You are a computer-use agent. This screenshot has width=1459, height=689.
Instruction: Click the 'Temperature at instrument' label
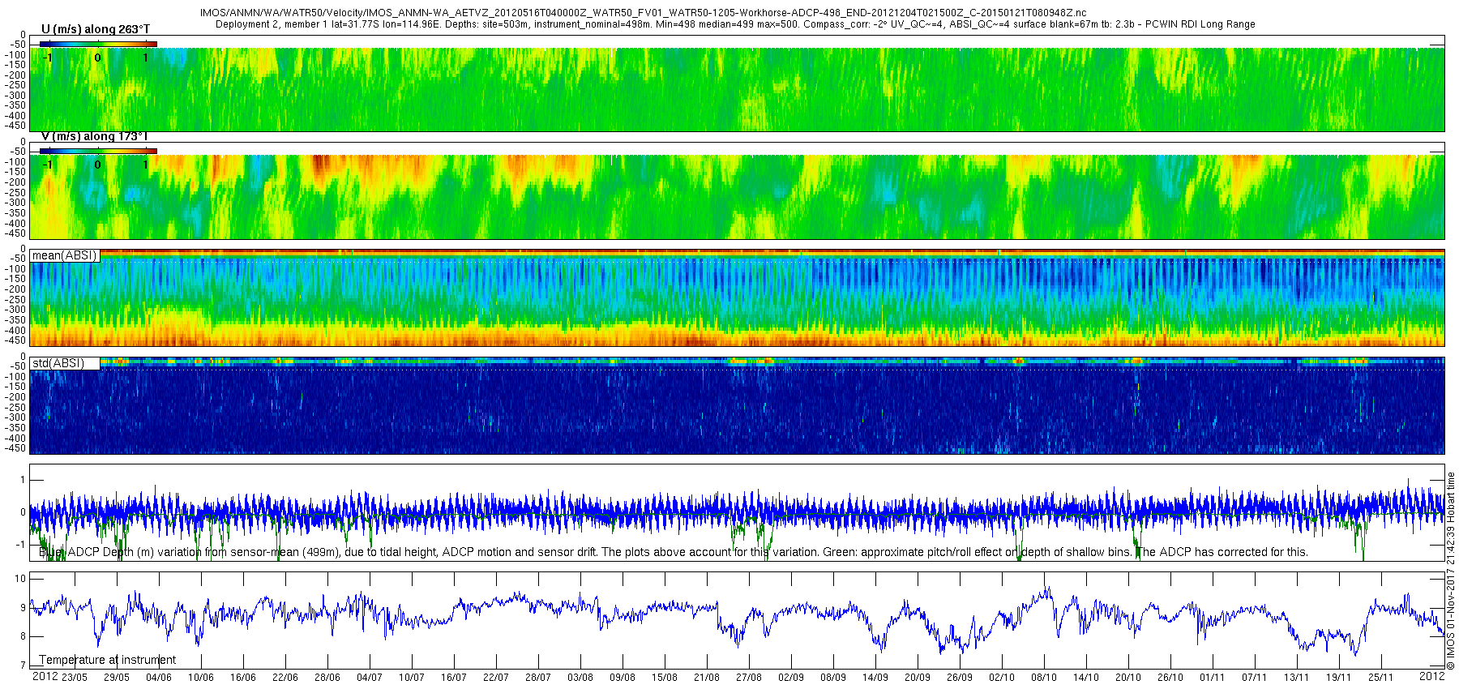(108, 660)
